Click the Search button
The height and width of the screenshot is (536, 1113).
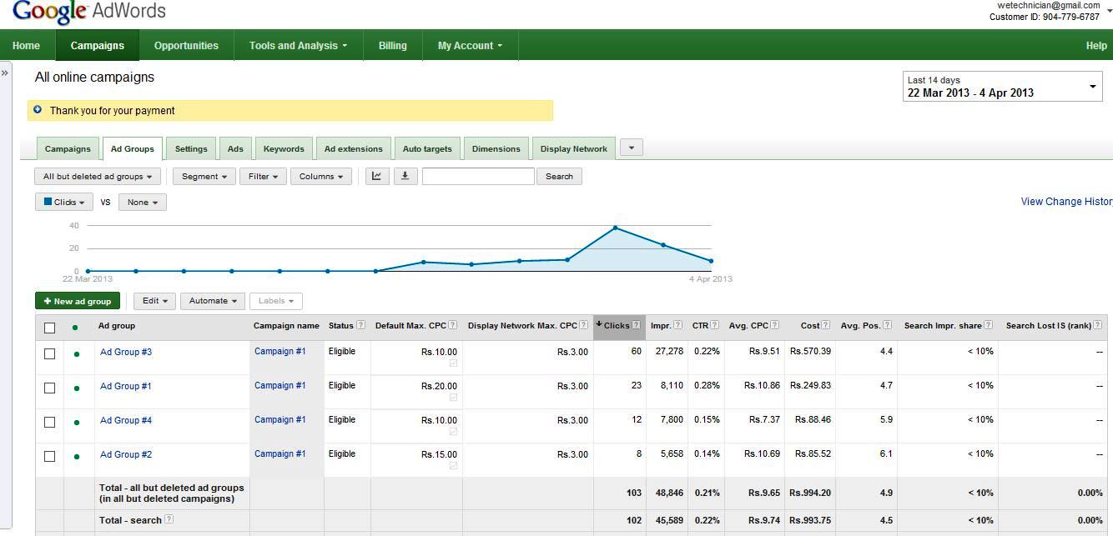(559, 176)
